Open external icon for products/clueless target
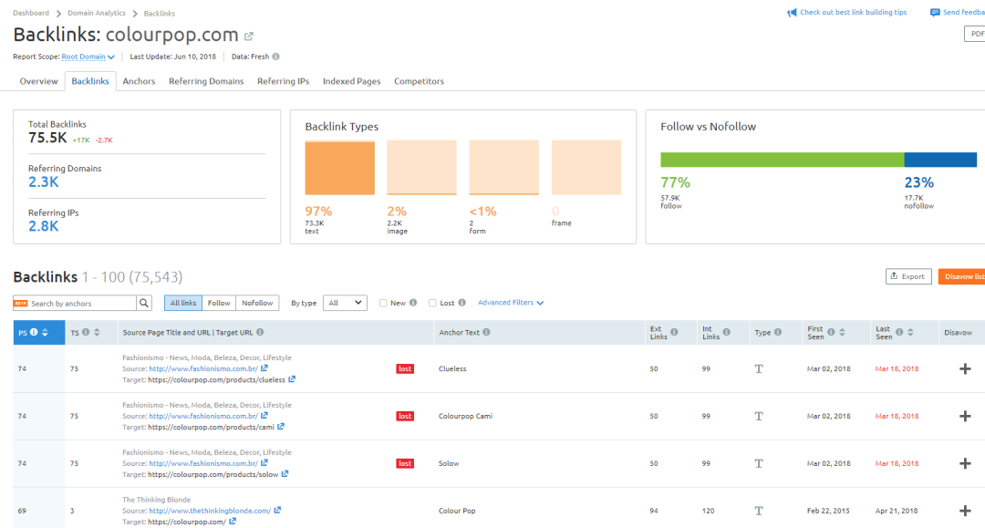This screenshot has width=985, height=528. [x=292, y=379]
